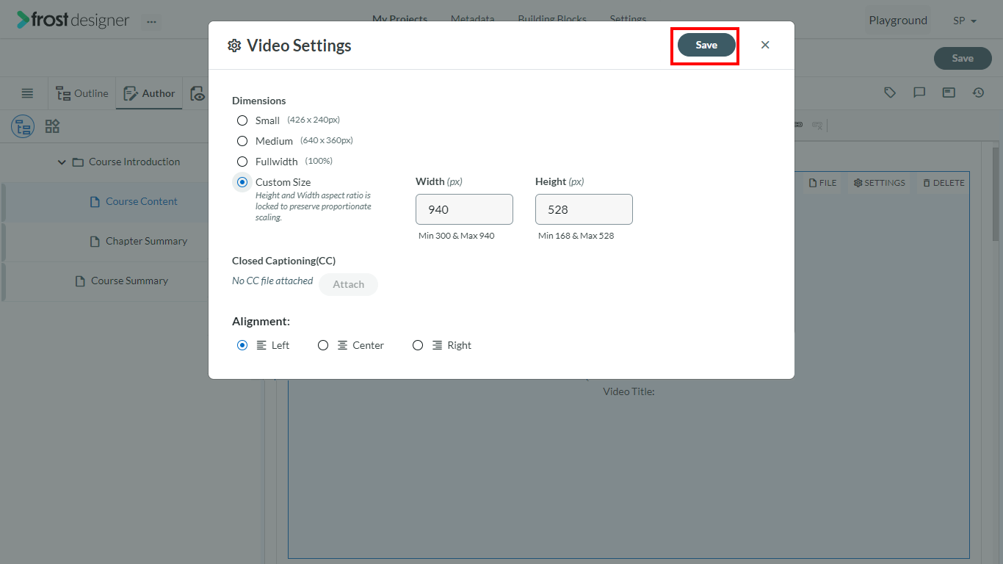Click the center align icon
Screen dimensions: 1003x564
[342, 345]
